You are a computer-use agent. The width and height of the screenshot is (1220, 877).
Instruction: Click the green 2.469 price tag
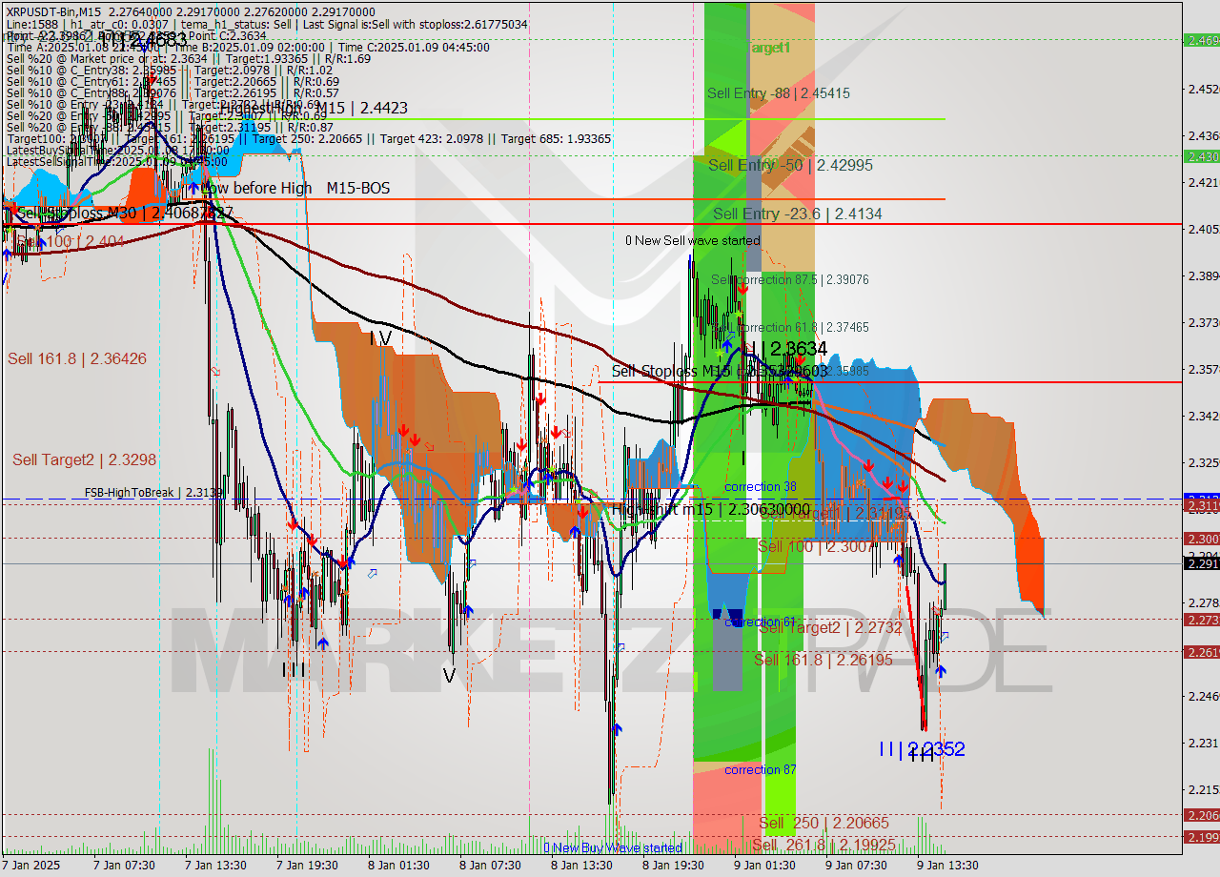coord(1201,40)
